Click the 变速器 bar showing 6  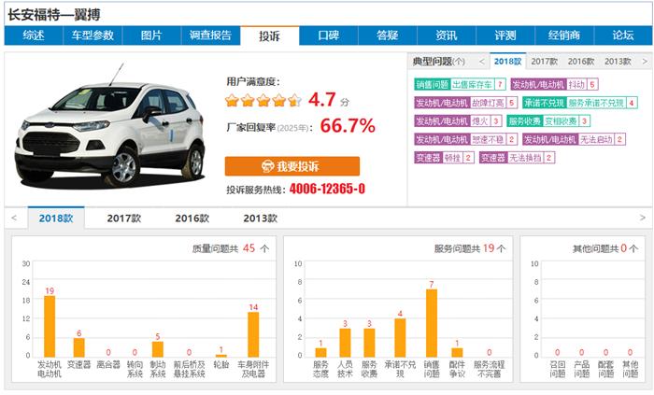pyautogui.click(x=78, y=347)
